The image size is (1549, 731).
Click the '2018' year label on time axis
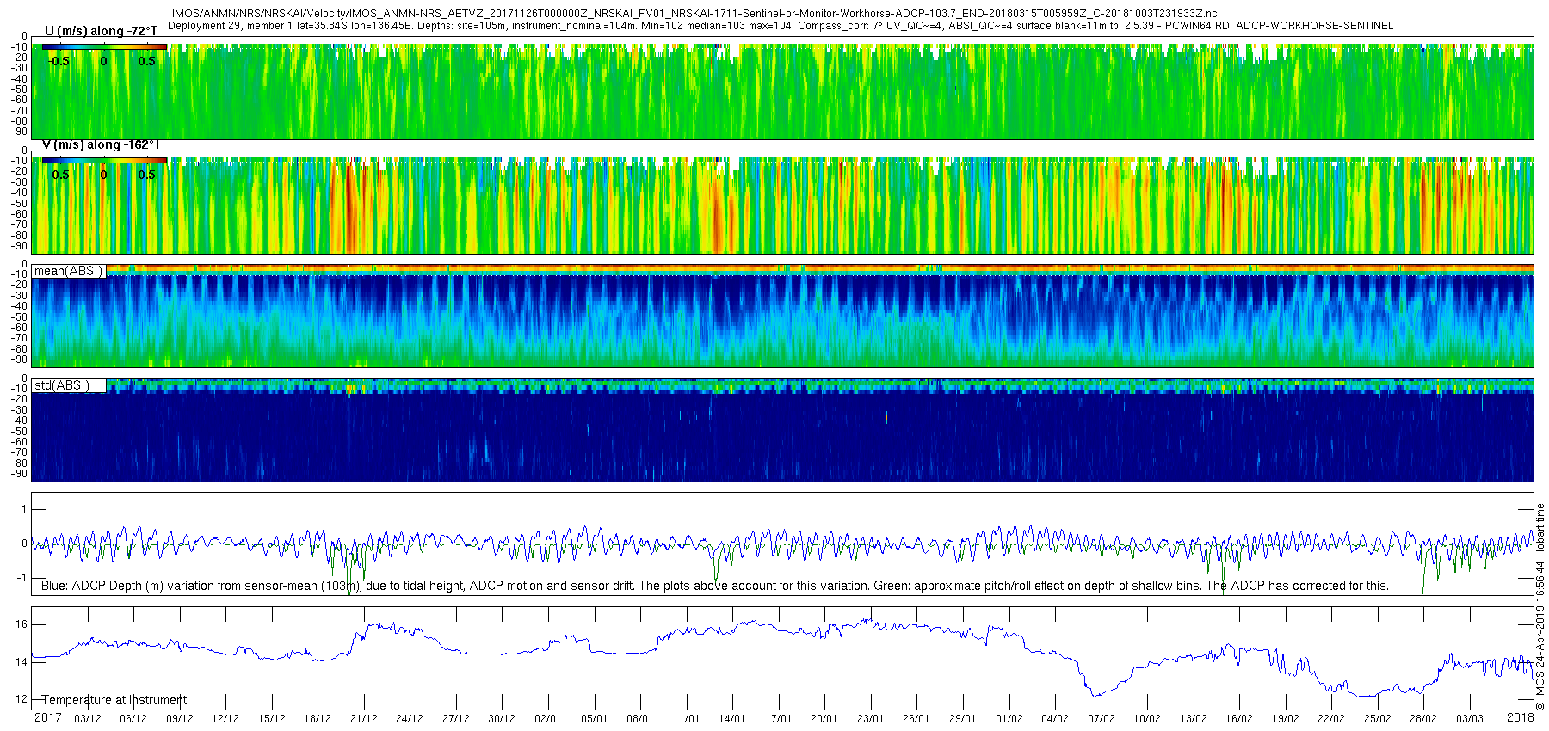point(1521,718)
